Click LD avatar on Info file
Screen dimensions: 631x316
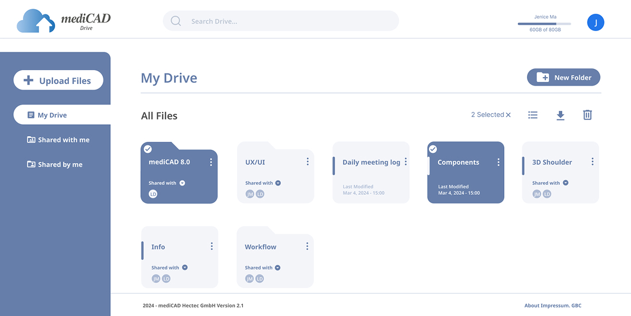tap(166, 279)
